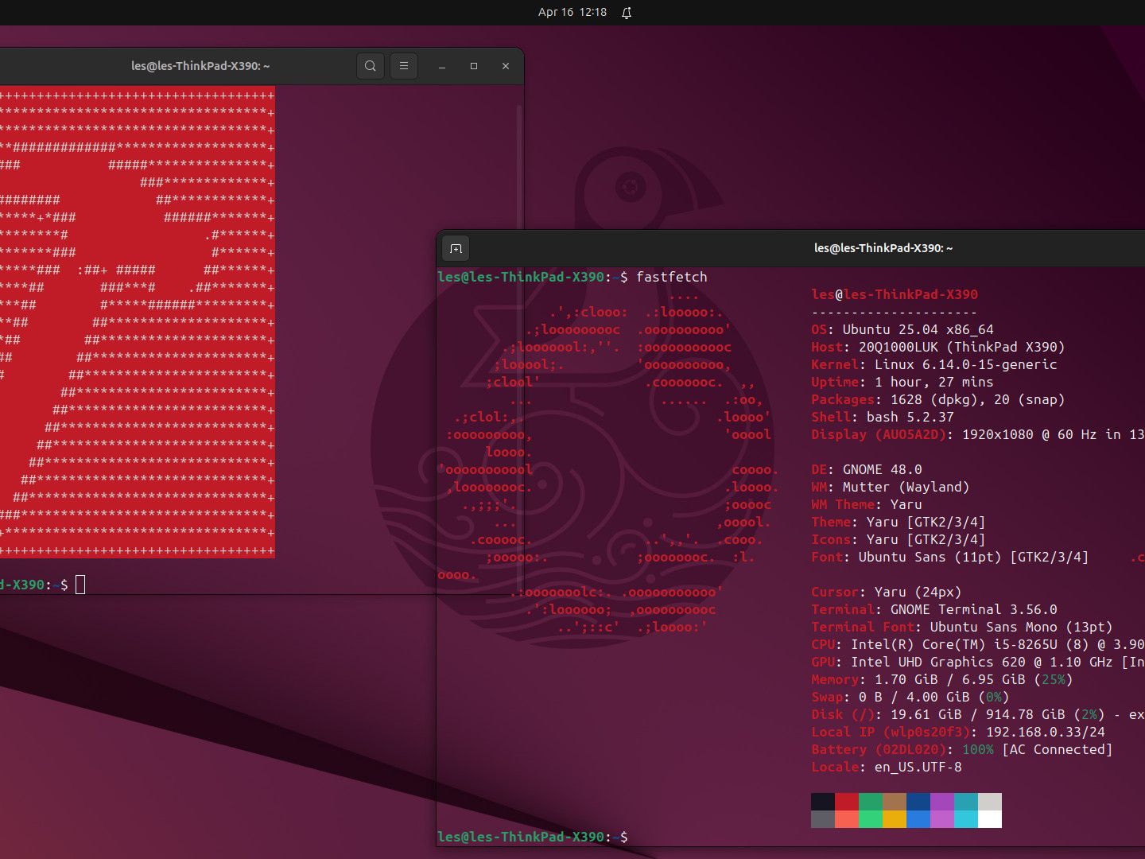Click the Local IP address 192.168.0.33/24
This screenshot has width=1145, height=859.
[1045, 732]
